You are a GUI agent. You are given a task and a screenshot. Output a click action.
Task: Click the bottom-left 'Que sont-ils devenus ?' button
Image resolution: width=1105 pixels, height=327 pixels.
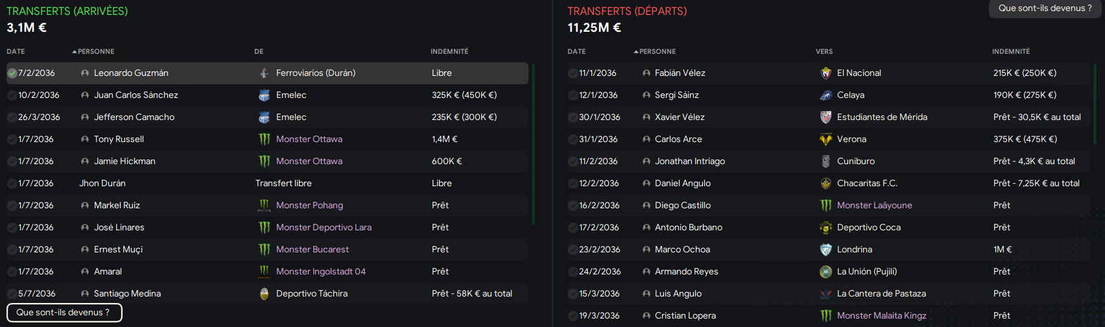(64, 313)
